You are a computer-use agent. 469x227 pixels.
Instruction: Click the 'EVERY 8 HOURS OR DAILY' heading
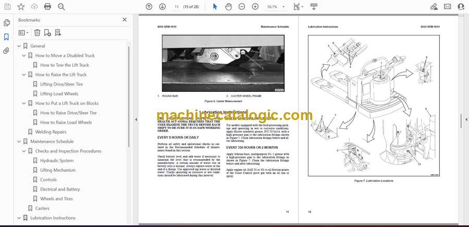tap(178, 137)
